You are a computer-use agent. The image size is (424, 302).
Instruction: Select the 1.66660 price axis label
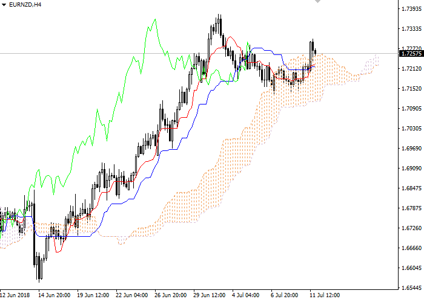coord(411,248)
